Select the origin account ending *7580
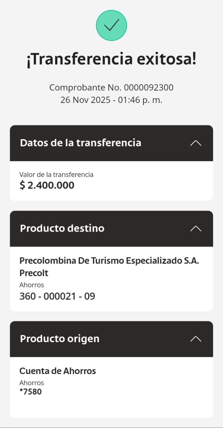Screen dimensions: 223x428 (x=31, y=392)
